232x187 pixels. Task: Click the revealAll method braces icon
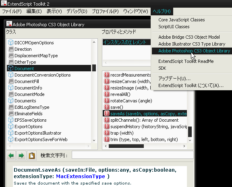click(x=106, y=94)
